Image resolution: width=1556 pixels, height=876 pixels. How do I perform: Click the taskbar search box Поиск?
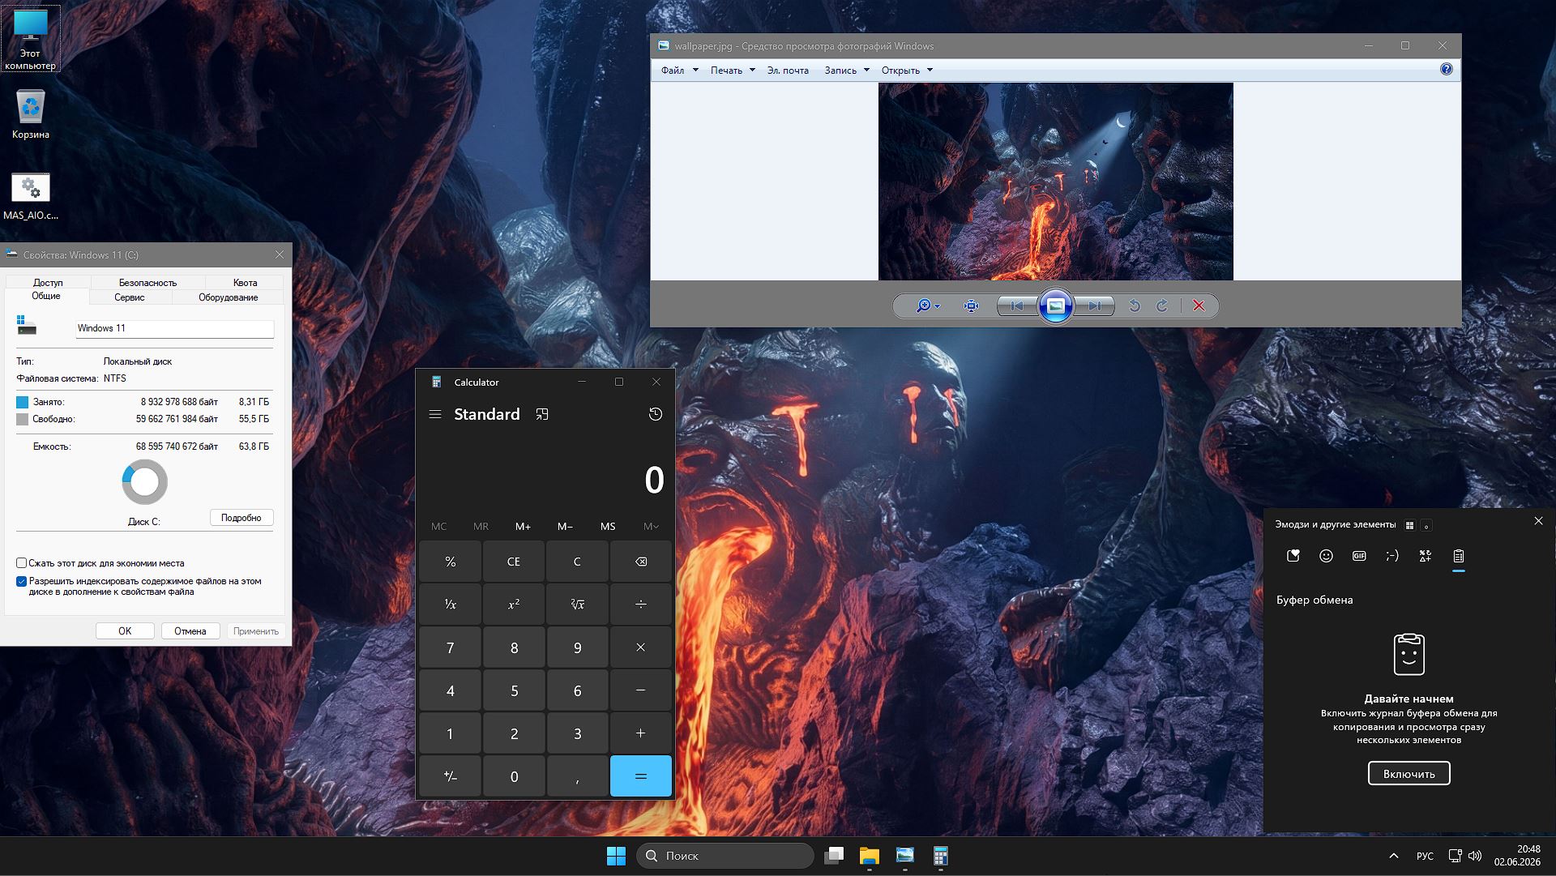(725, 856)
